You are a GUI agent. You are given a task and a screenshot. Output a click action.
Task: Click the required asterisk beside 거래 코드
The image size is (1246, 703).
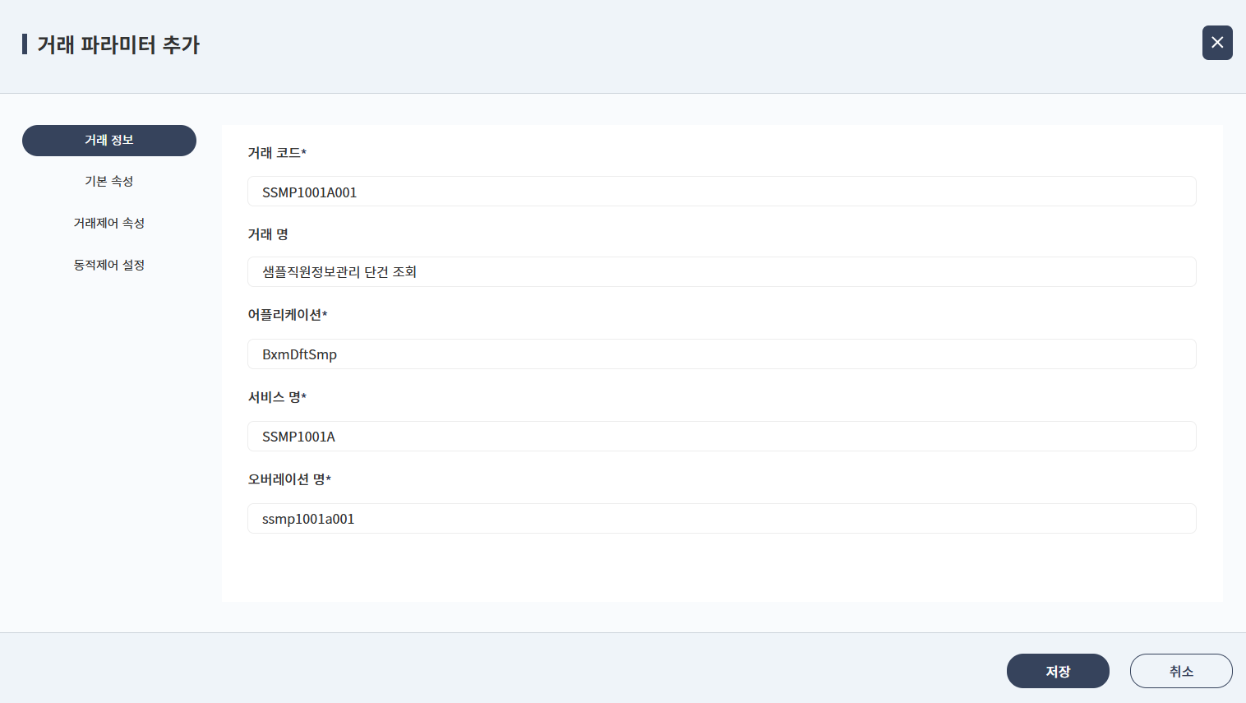coord(304,152)
